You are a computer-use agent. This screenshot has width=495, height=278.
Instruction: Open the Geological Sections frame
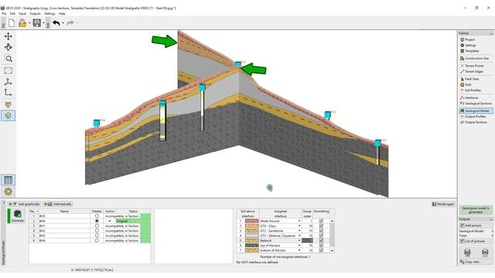476,103
